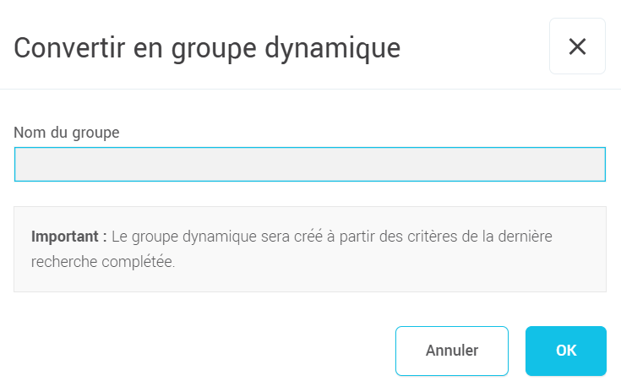The height and width of the screenshot is (392, 621).
Task: Click the bold 'Important :' text
Action: (x=68, y=237)
